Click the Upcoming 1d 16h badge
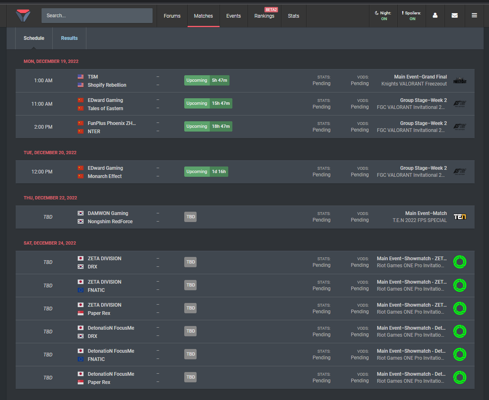 [x=206, y=171]
